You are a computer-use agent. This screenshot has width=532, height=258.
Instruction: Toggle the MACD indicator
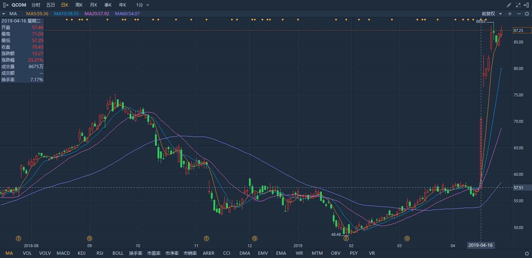63,253
